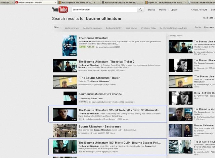Click the Official Trailer #1 thumbnail

tap(65, 114)
